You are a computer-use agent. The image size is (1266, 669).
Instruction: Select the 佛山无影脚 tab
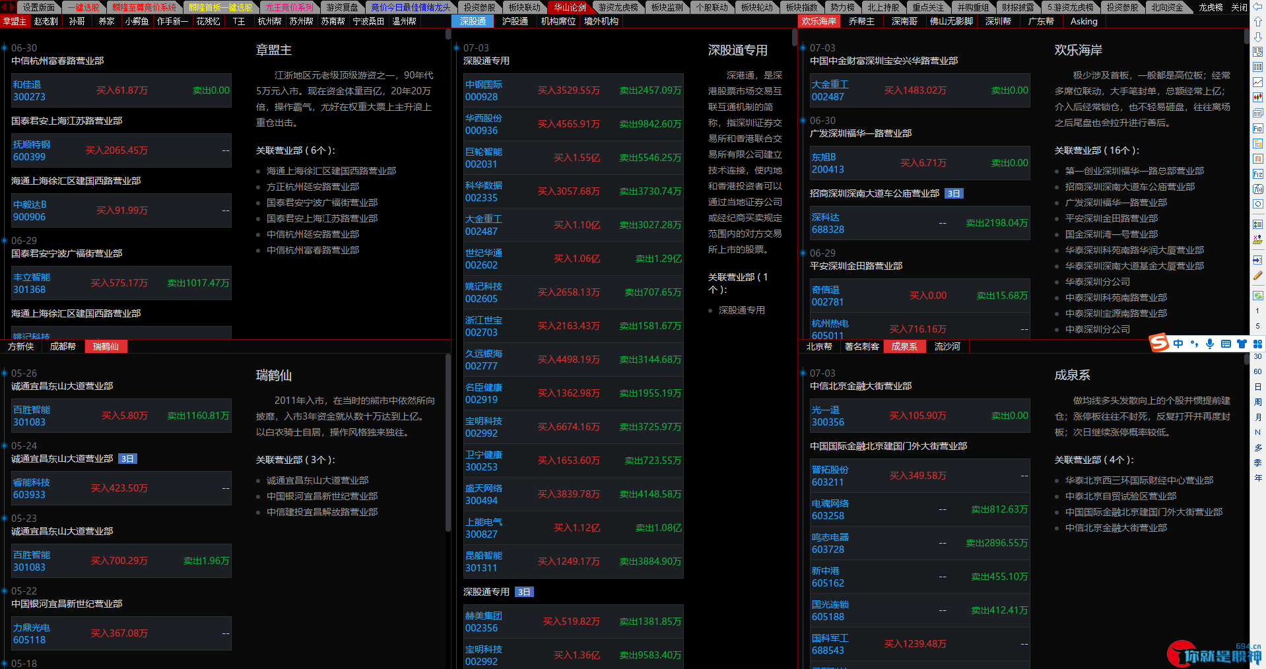point(951,21)
